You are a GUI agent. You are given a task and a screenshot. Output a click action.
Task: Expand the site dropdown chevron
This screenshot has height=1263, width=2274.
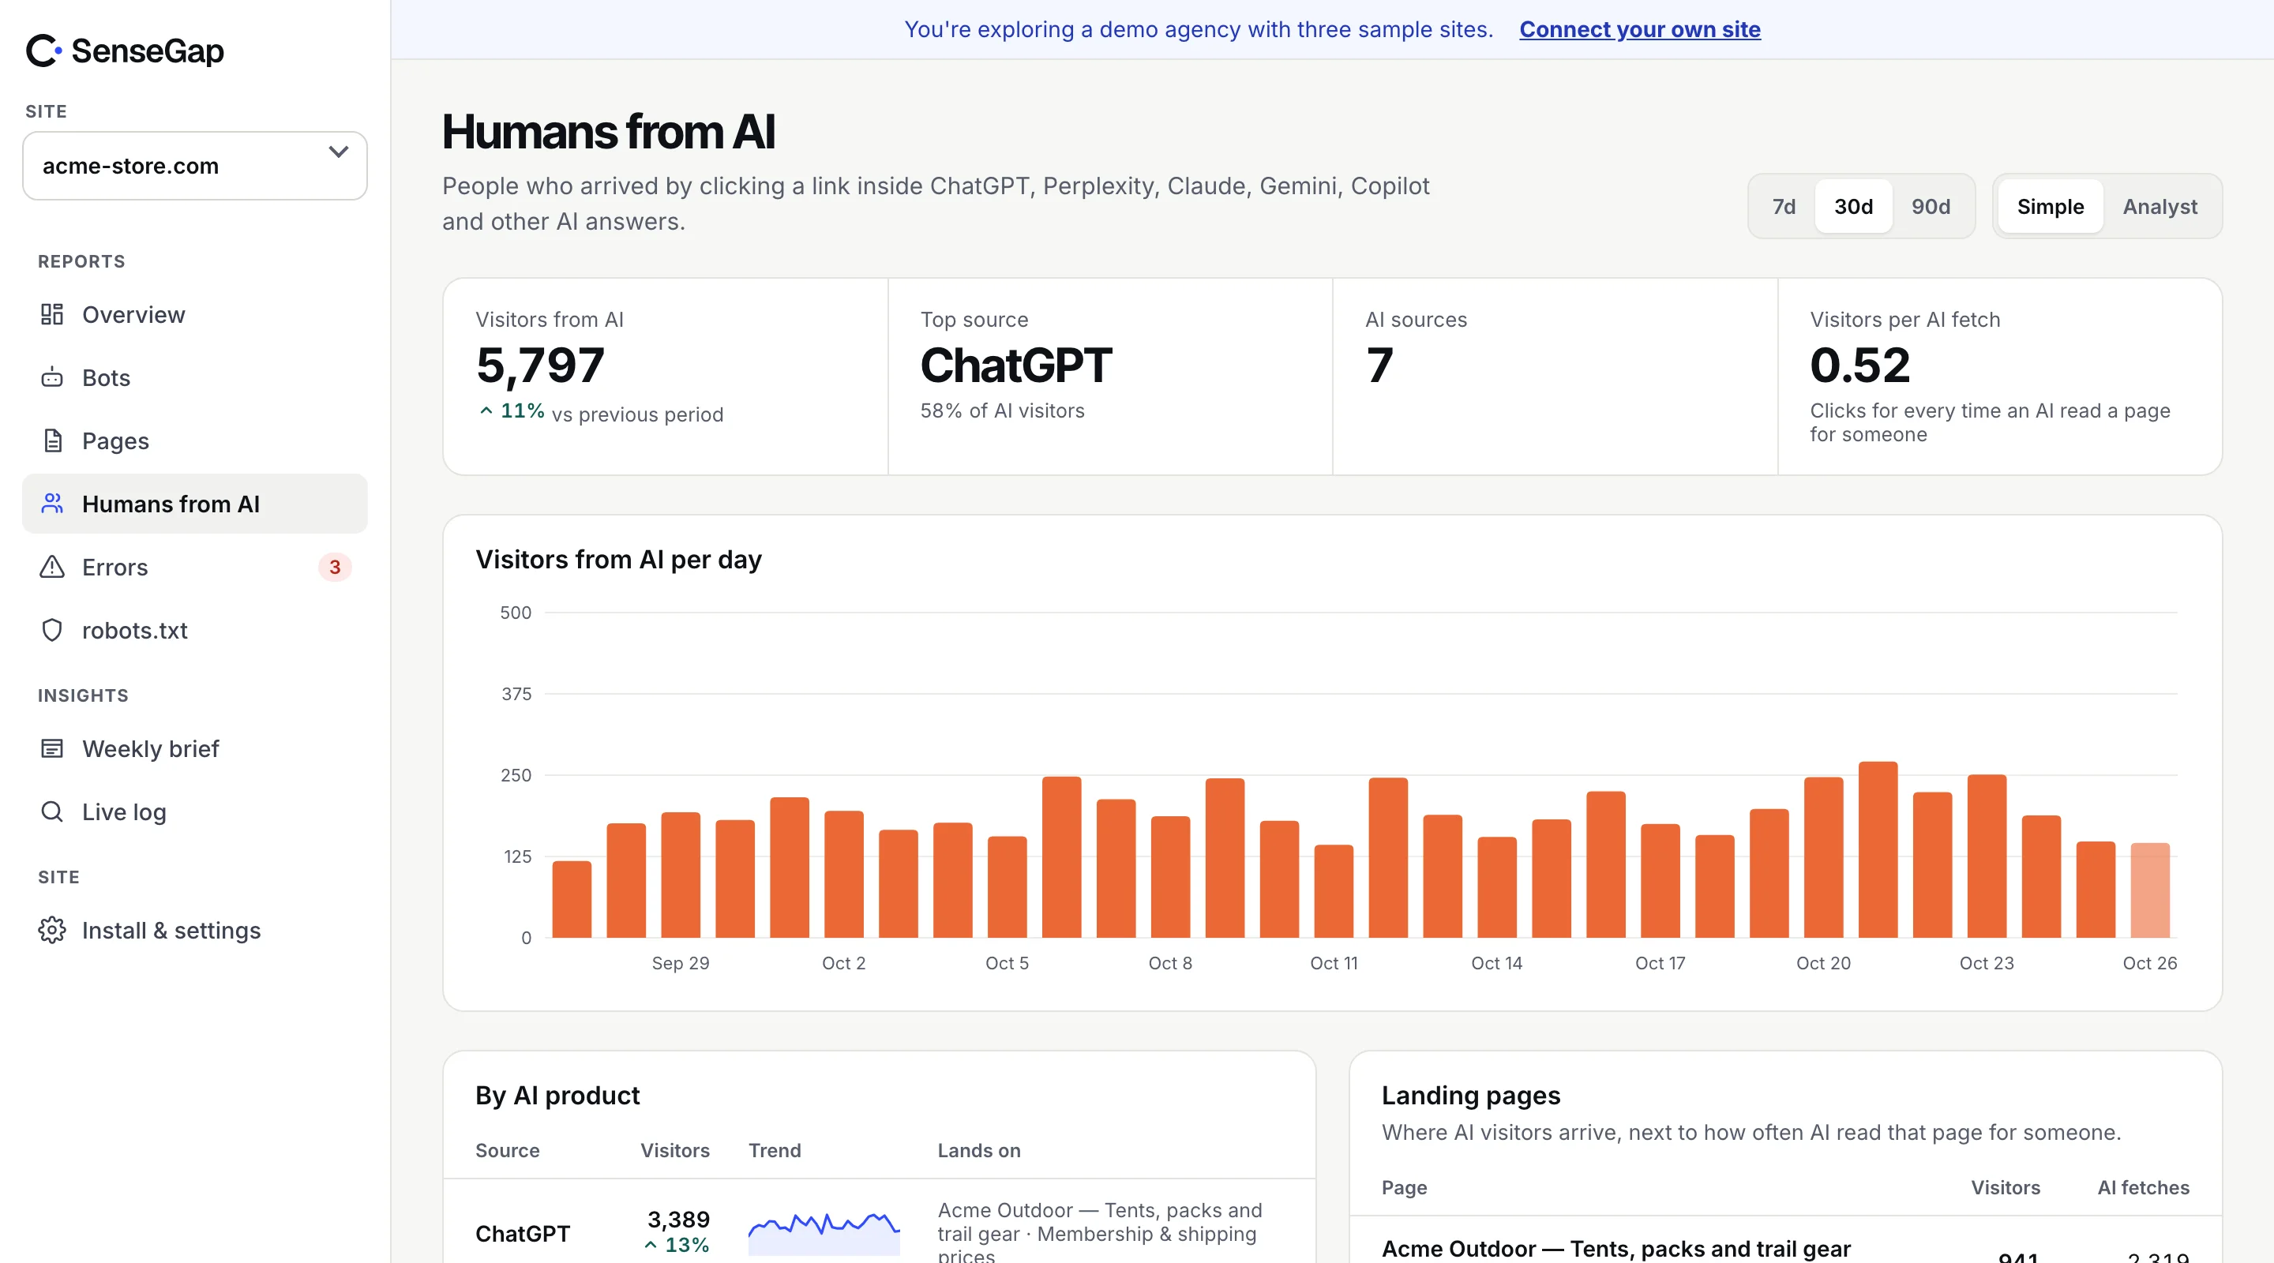pos(338,152)
